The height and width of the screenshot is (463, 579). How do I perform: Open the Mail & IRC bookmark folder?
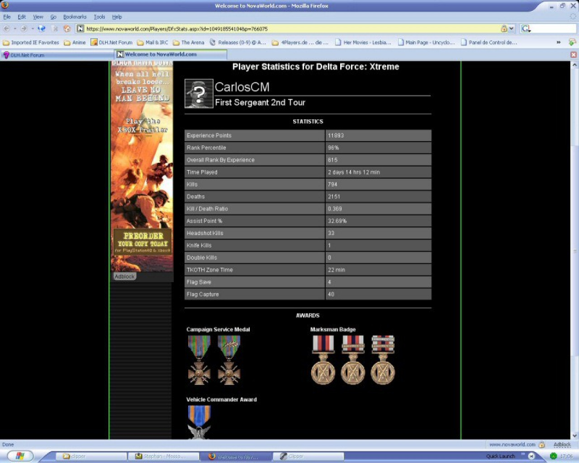click(152, 43)
